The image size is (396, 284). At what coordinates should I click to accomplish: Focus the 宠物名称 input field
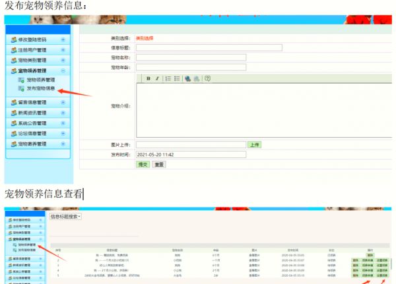pyautogui.click(x=191, y=57)
